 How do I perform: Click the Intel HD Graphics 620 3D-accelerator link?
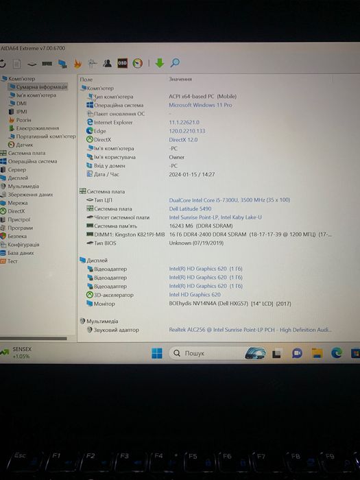click(195, 295)
